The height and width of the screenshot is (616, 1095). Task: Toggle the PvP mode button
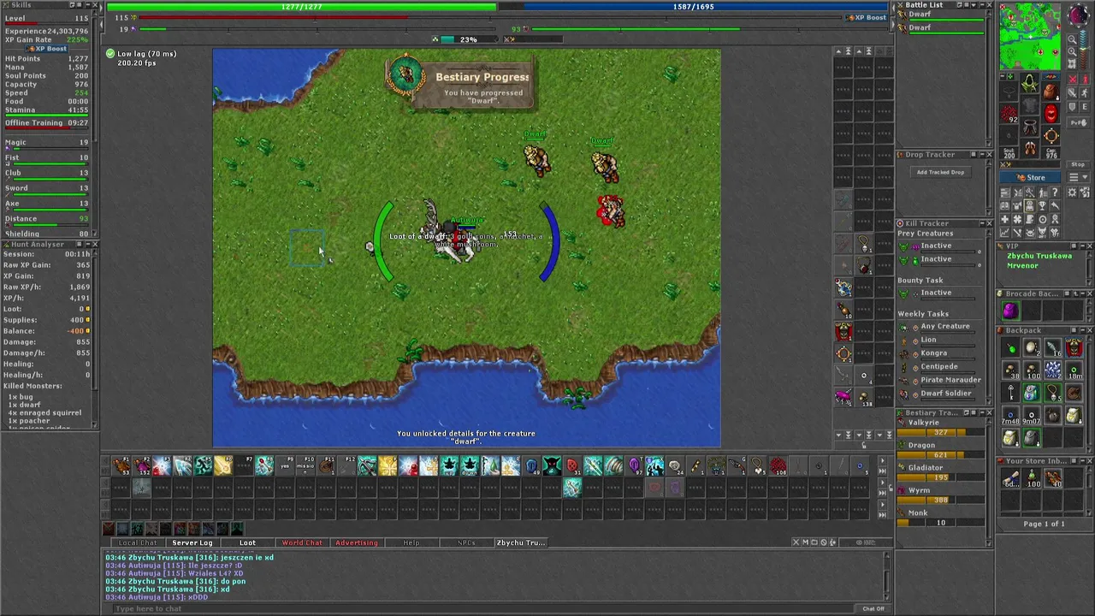1078,122
